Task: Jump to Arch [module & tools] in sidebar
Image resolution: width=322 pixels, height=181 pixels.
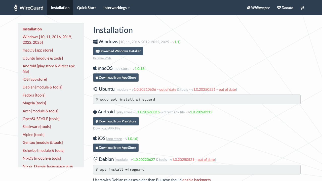Action: point(40,111)
